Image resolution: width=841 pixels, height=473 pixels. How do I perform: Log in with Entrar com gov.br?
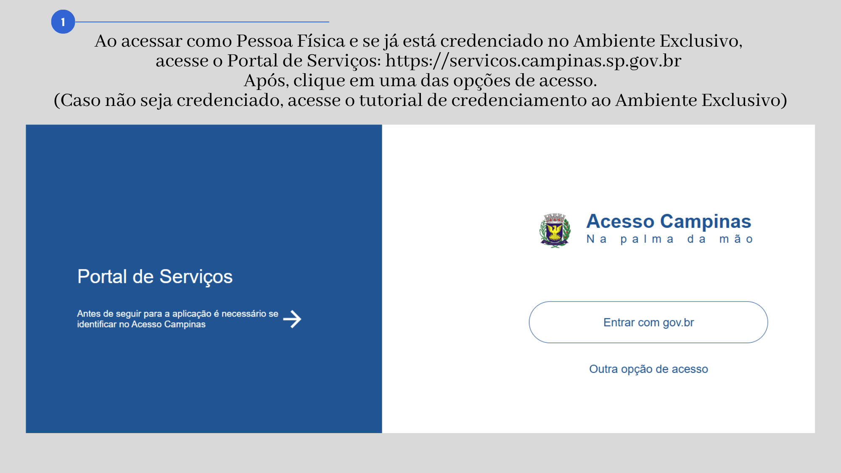click(648, 322)
